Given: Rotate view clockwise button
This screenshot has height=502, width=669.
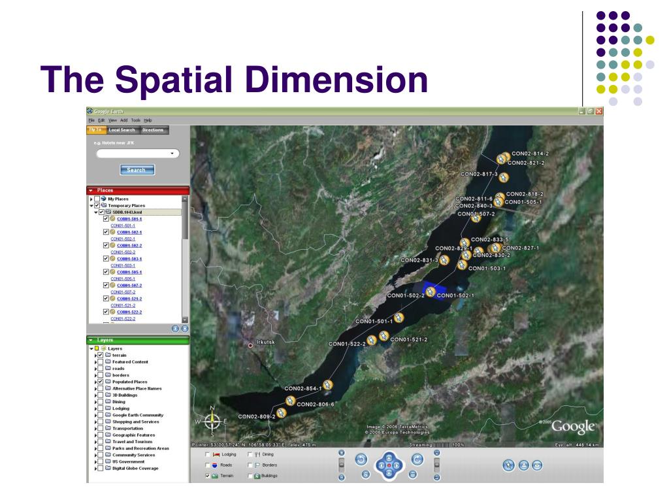Looking at the screenshot, I should (417, 460).
